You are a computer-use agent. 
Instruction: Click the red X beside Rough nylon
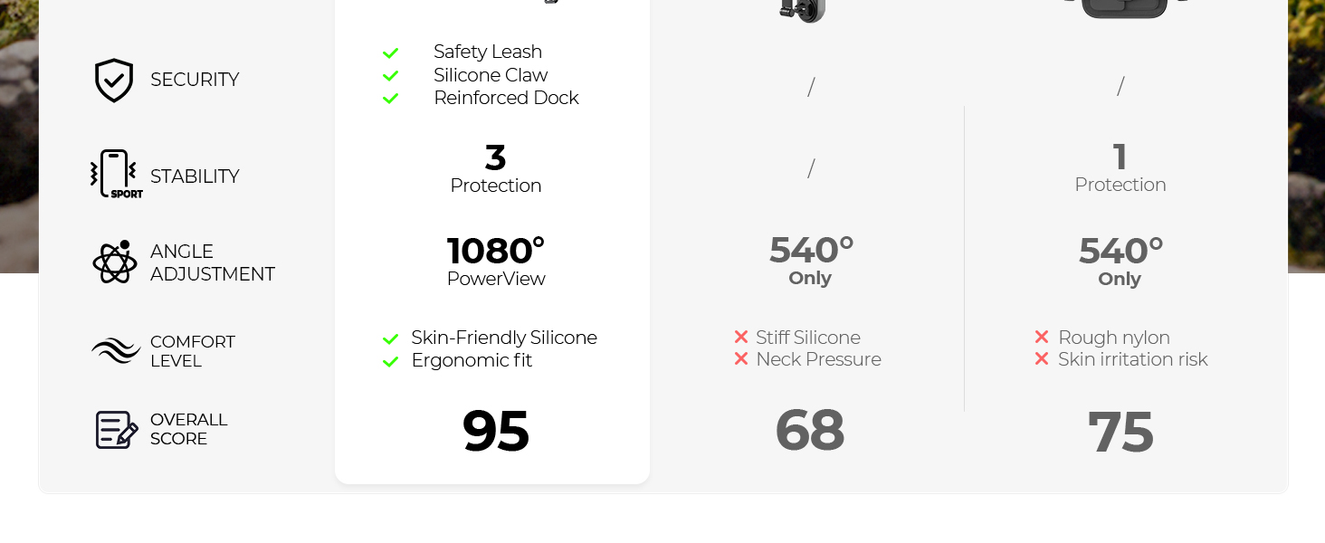[x=1042, y=338]
